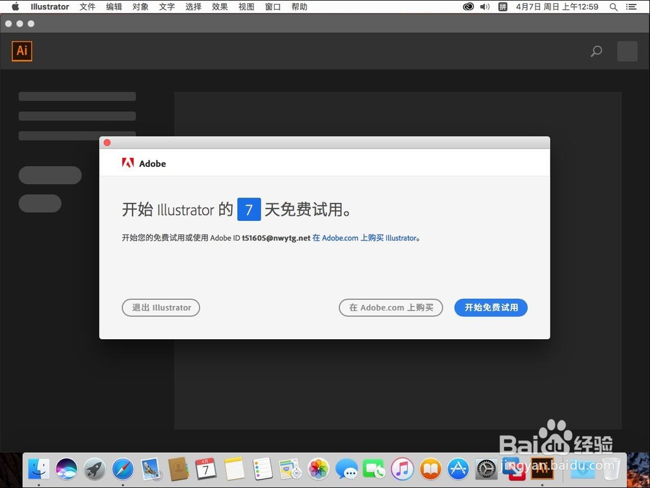The height and width of the screenshot is (488, 650).
Task: Click the search magnifier in the Illustrator header
Action: pos(596,51)
